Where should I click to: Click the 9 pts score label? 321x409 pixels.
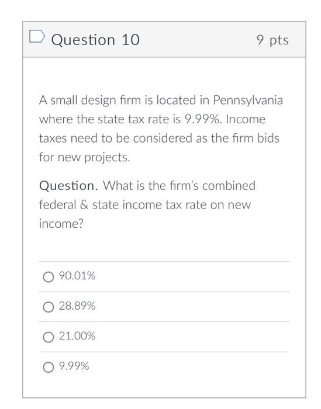(272, 40)
